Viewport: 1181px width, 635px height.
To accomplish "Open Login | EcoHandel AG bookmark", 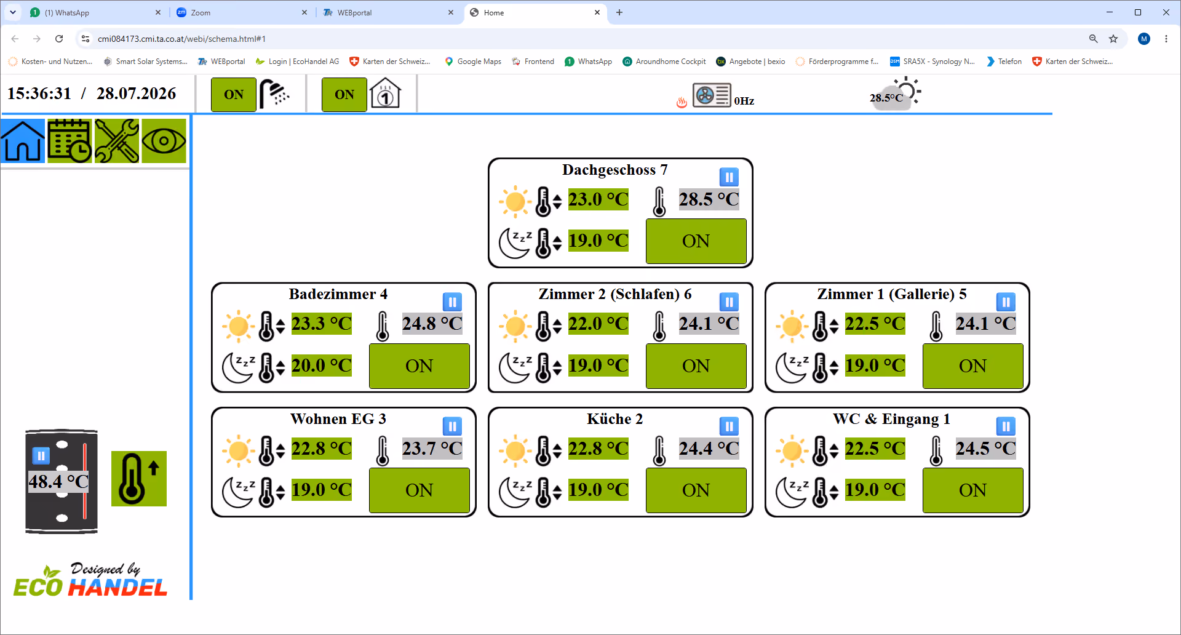I will (x=297, y=62).
